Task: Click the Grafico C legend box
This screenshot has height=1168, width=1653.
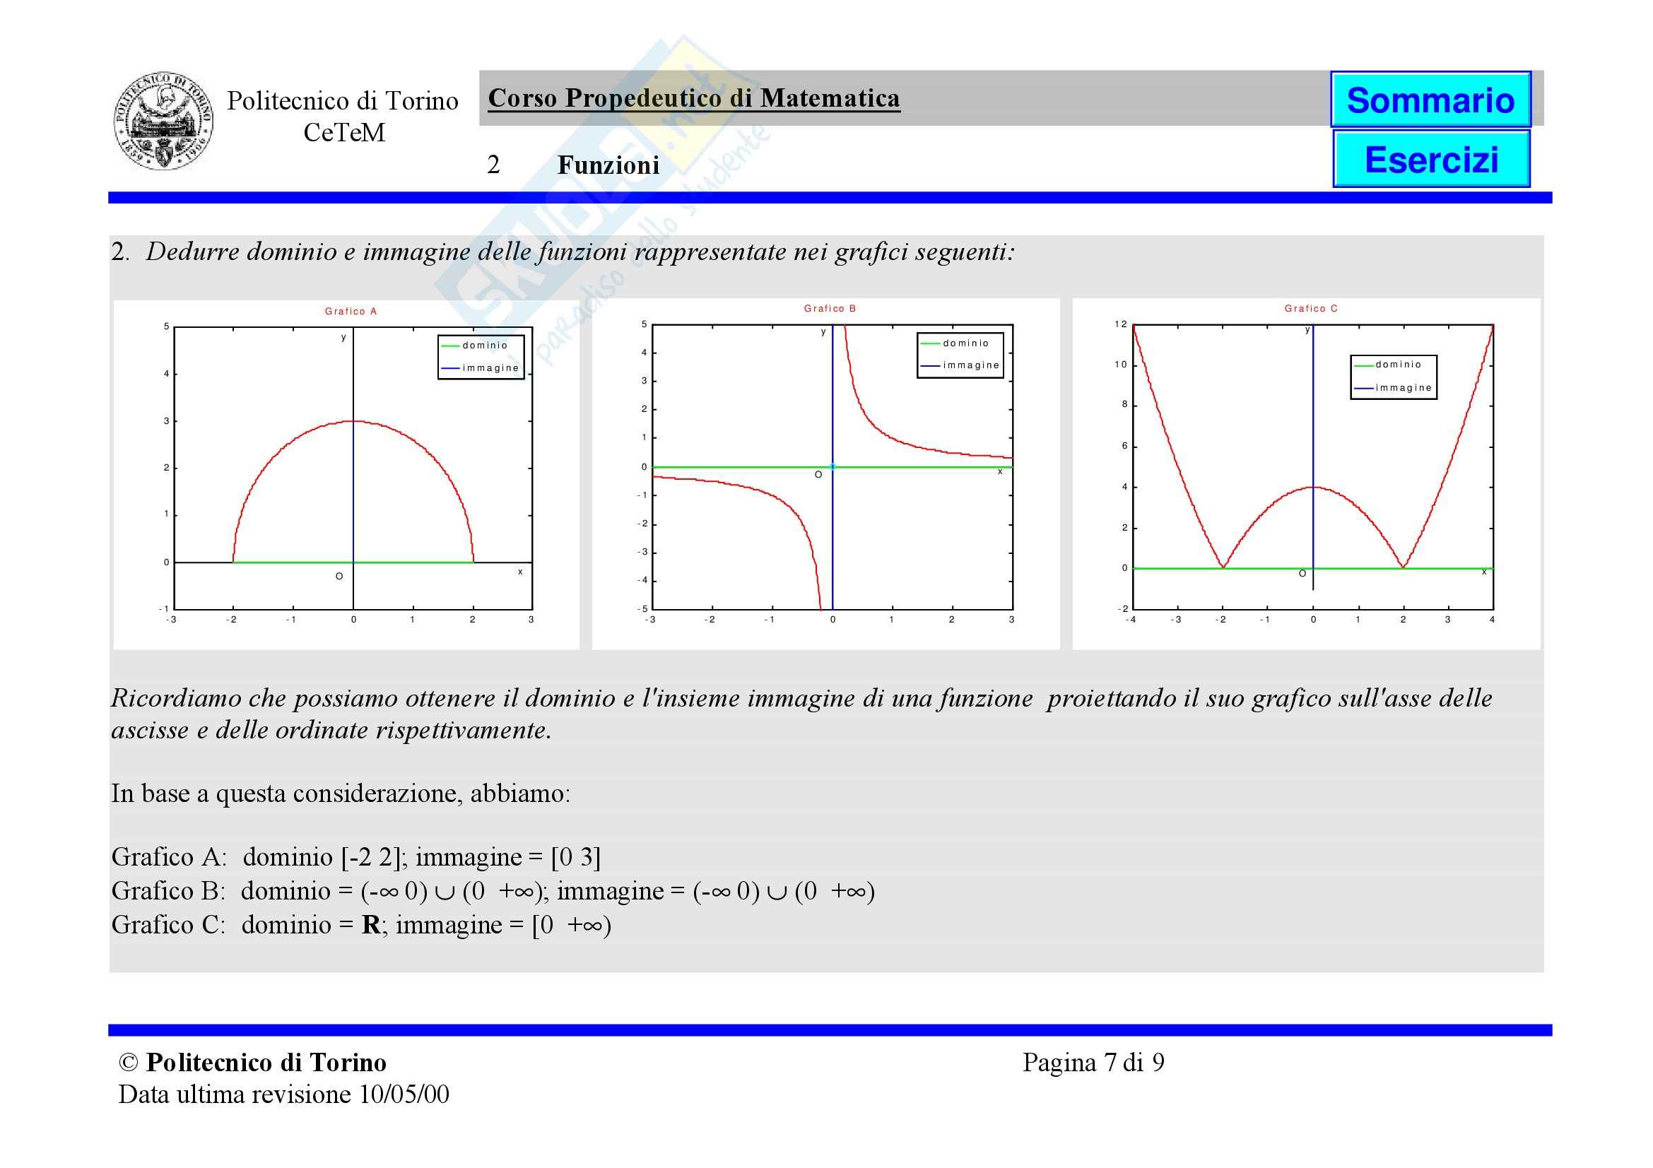Action: point(1393,377)
